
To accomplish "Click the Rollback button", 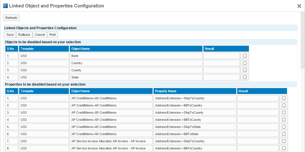I will 24,35.
